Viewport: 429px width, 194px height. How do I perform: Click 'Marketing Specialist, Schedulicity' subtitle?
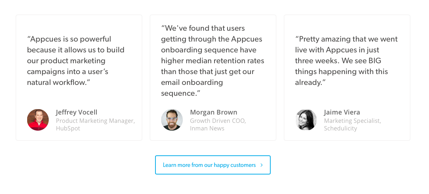pos(353,124)
